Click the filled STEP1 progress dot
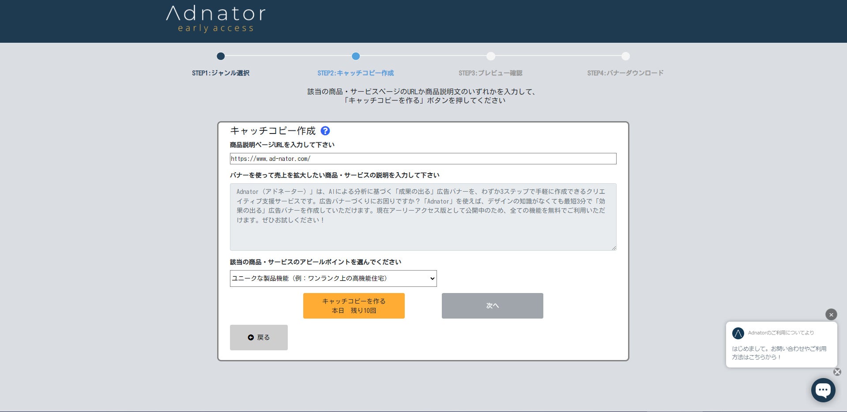 pyautogui.click(x=221, y=56)
